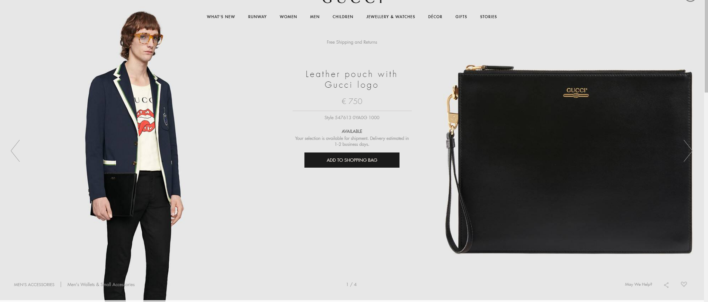The width and height of the screenshot is (708, 302).
Task: Open Free Shipping and Returns link
Action: click(x=352, y=42)
